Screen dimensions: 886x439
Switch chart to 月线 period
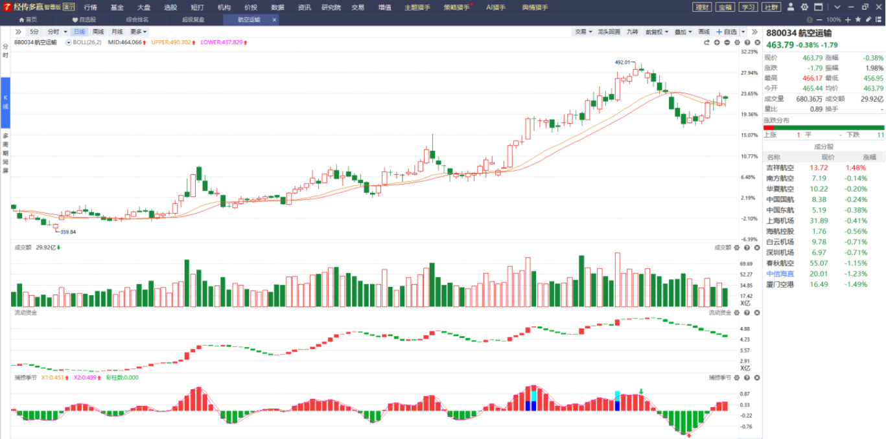tap(117, 32)
